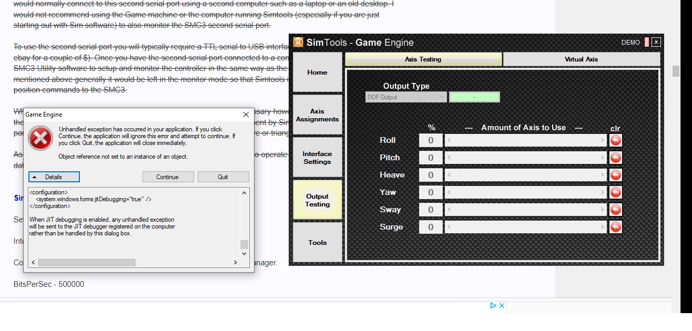Click the Heave percent value box
Screen dimensions: 692x331
click(x=431, y=175)
